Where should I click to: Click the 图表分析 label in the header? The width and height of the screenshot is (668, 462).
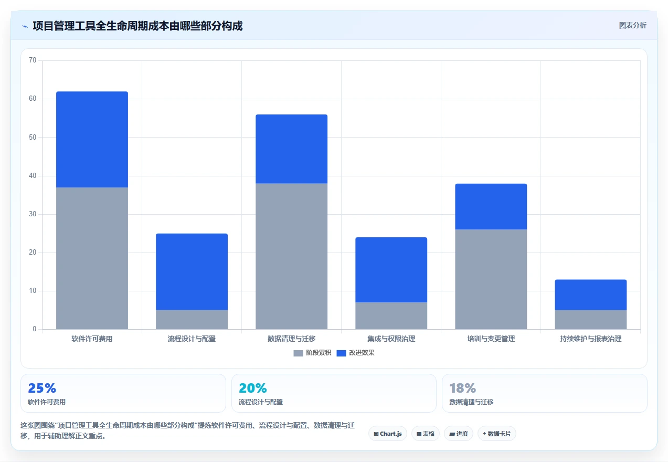pos(632,25)
